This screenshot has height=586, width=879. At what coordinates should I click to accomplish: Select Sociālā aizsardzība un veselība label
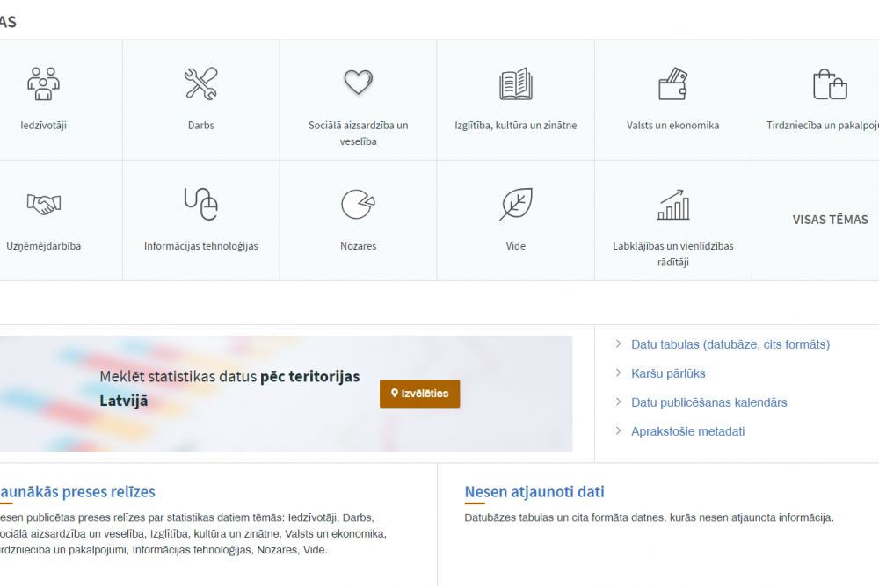[359, 134]
